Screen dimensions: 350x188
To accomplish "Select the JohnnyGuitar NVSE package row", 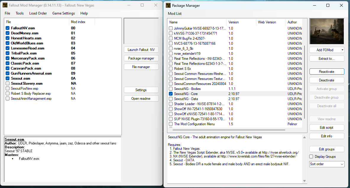I will click(235, 28).
